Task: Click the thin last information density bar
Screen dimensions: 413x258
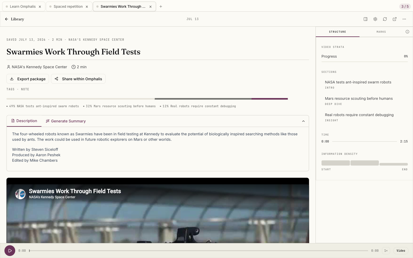Action: (x=393, y=164)
